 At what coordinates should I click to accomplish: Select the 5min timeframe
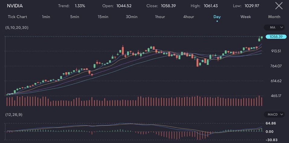(74, 17)
